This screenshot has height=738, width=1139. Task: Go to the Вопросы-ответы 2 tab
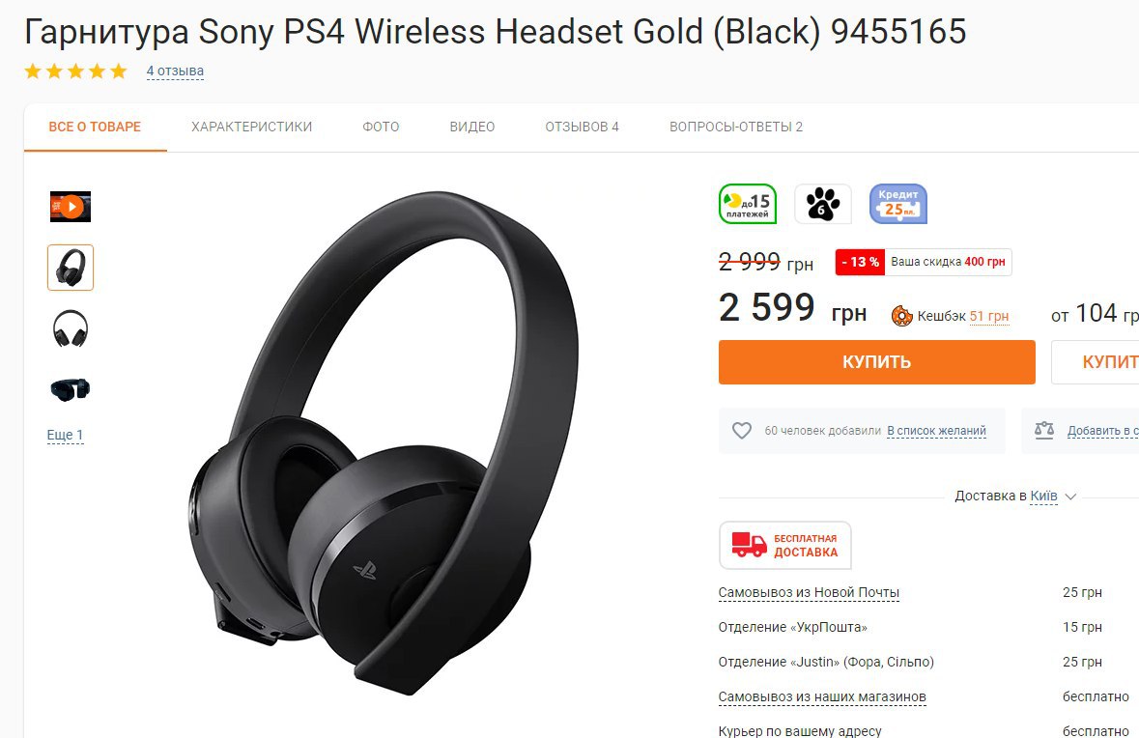[736, 128]
